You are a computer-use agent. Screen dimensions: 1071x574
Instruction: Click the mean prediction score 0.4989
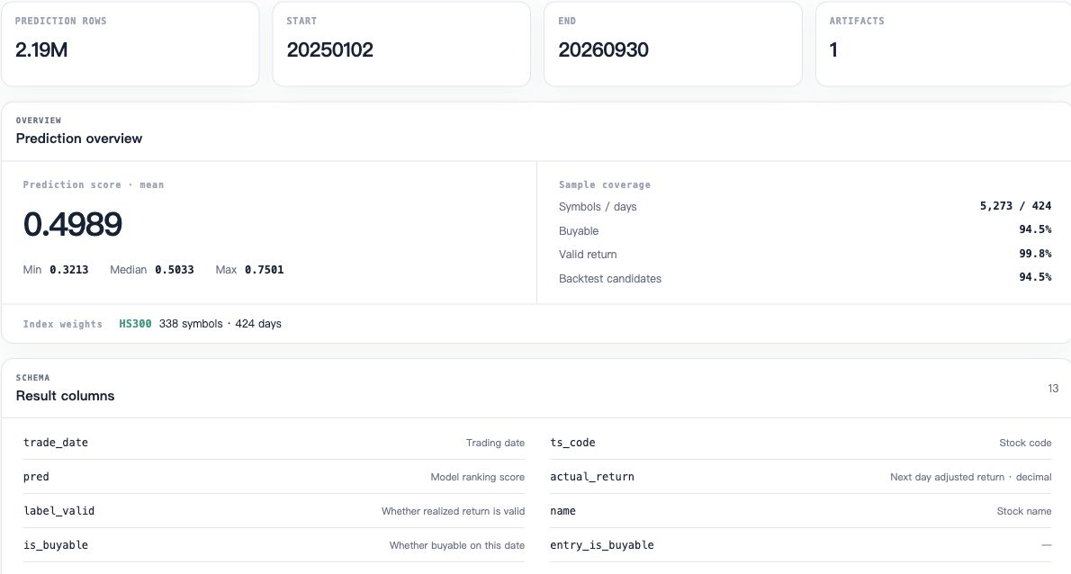pos(72,224)
